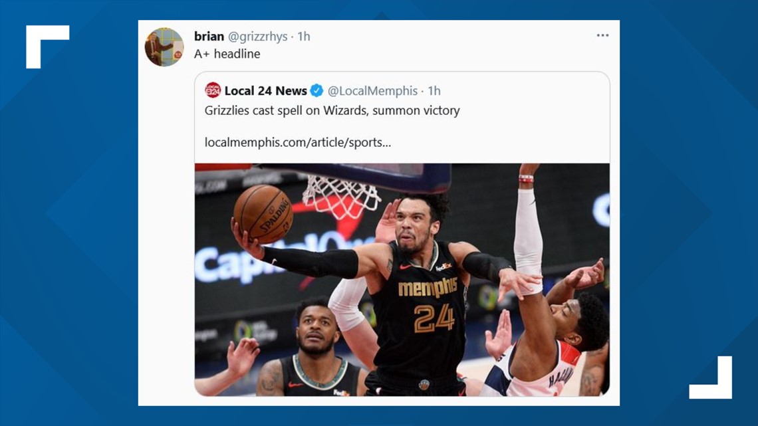Click the 1h timestamp beside @grizzrhys
Screen dimensions: 758x426
304,37
